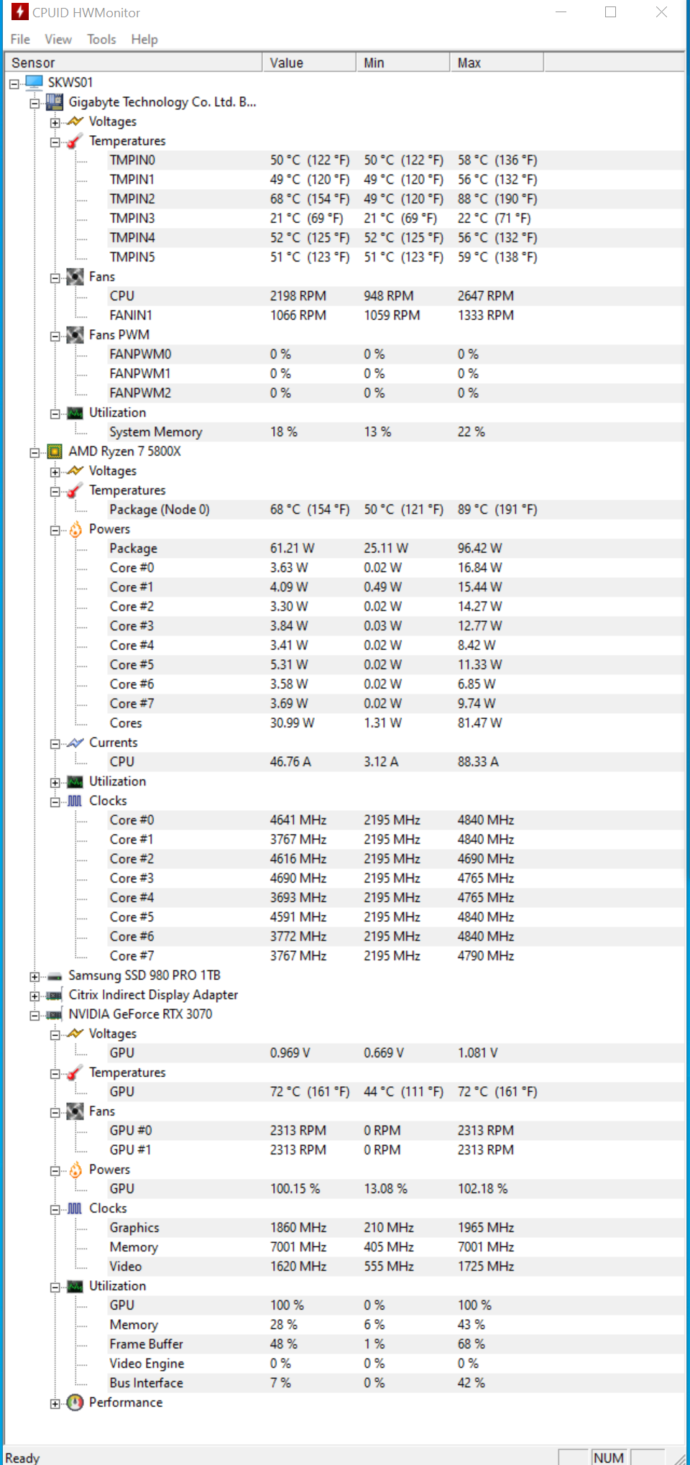Viewport: 690px width, 1465px height.
Task: Click the Max column header
Action: pyautogui.click(x=497, y=63)
